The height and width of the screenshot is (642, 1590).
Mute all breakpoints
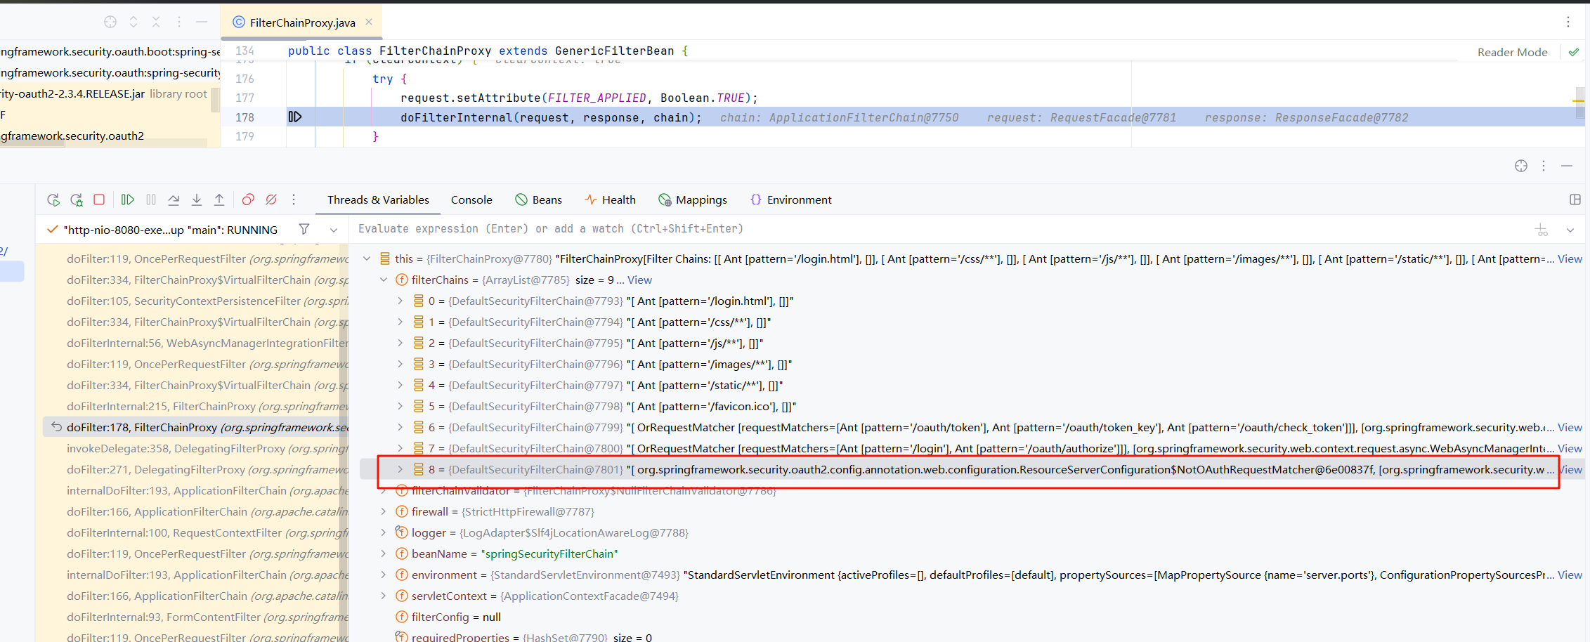(x=271, y=199)
